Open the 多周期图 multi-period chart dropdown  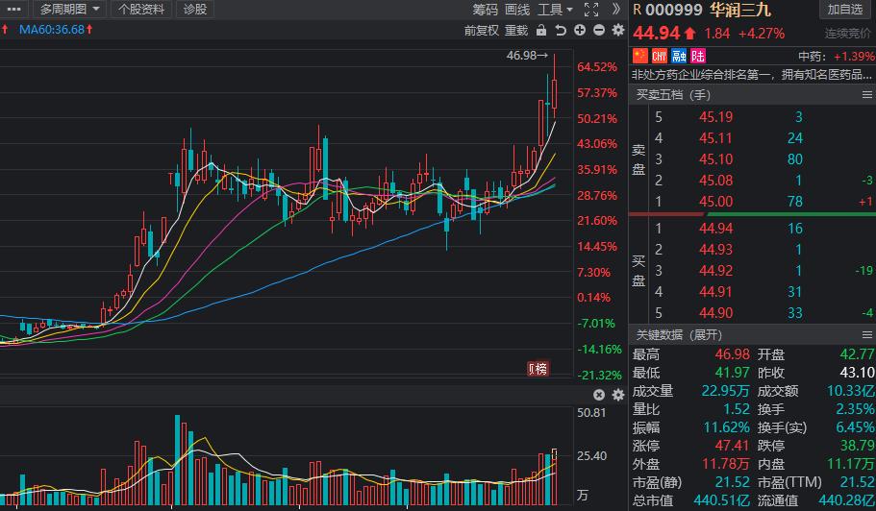[69, 9]
